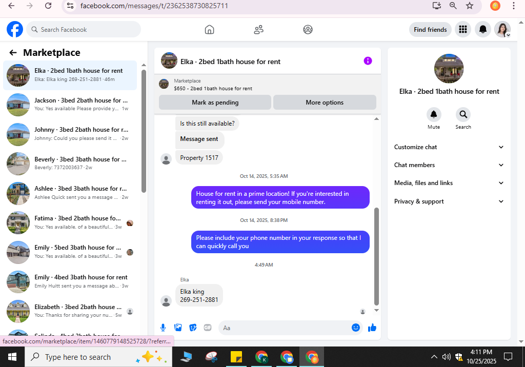
Task: Open the account profile picture menu
Action: pyautogui.click(x=502, y=29)
